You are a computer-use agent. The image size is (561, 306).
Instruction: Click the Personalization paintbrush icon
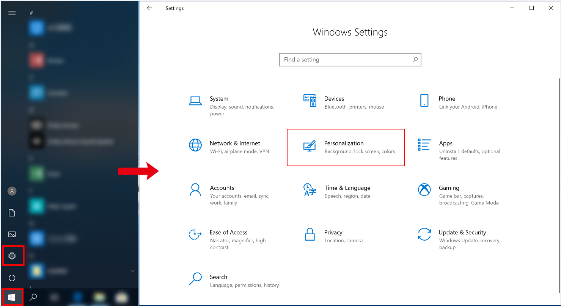pyautogui.click(x=310, y=146)
